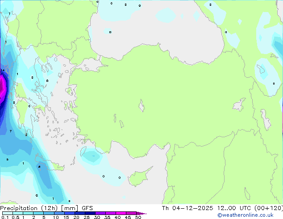Click the '40' legend scale label

pos(117,217)
